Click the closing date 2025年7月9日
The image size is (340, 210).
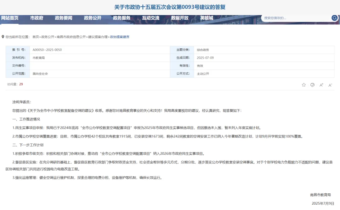(x=323, y=203)
